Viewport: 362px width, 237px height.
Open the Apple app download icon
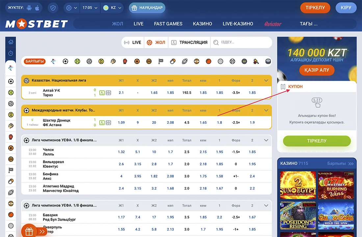pyautogui.click(x=37, y=8)
